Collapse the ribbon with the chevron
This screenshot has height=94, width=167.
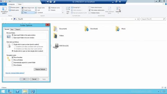[x=163, y=4]
